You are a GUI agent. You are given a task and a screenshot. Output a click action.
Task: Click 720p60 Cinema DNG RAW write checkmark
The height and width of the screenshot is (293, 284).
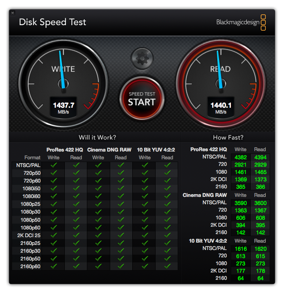point(98,181)
